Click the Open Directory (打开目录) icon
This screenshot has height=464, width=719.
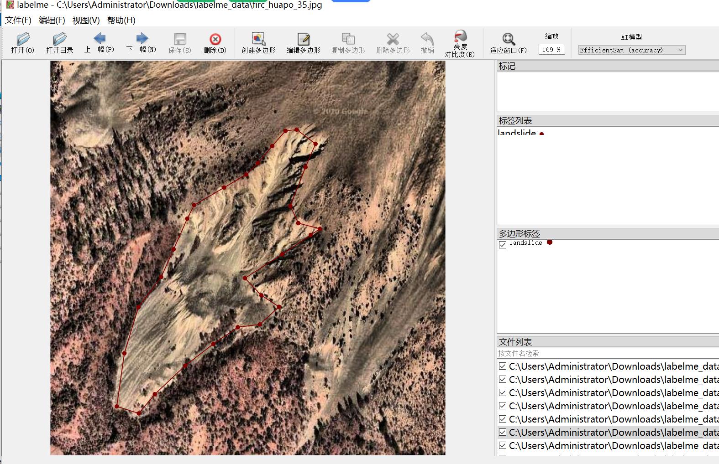(59, 43)
